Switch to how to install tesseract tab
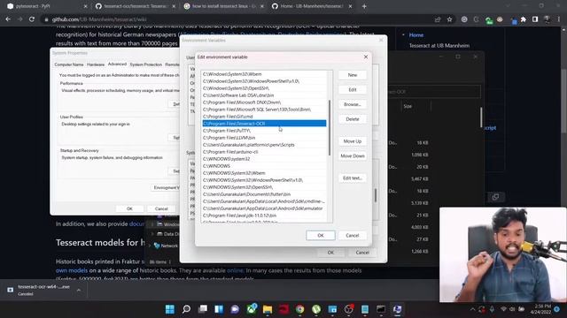This screenshot has width=567, height=318. coord(224,6)
